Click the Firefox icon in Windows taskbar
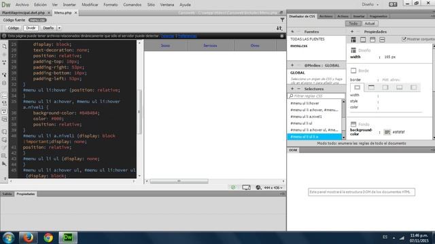 pyautogui.click(x=28, y=238)
